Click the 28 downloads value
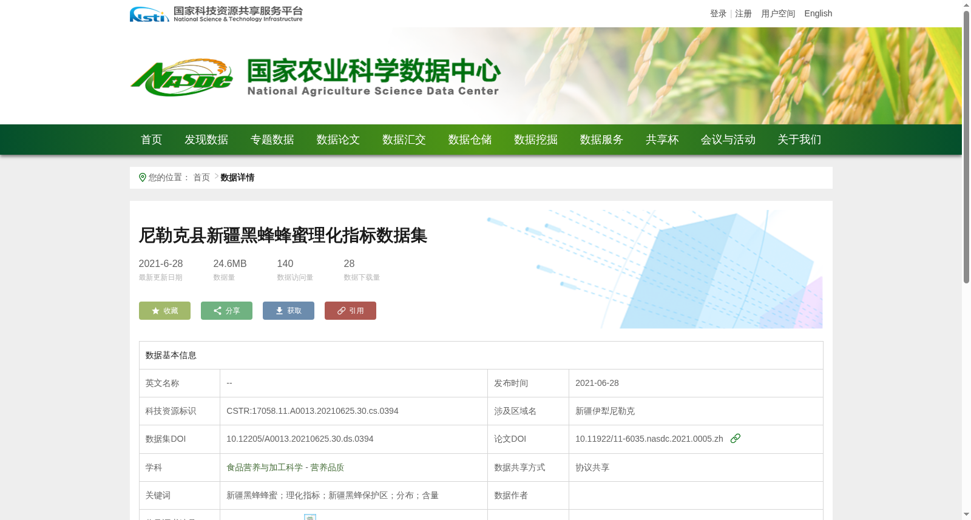Screen dimensions: 971x520 [349, 263]
